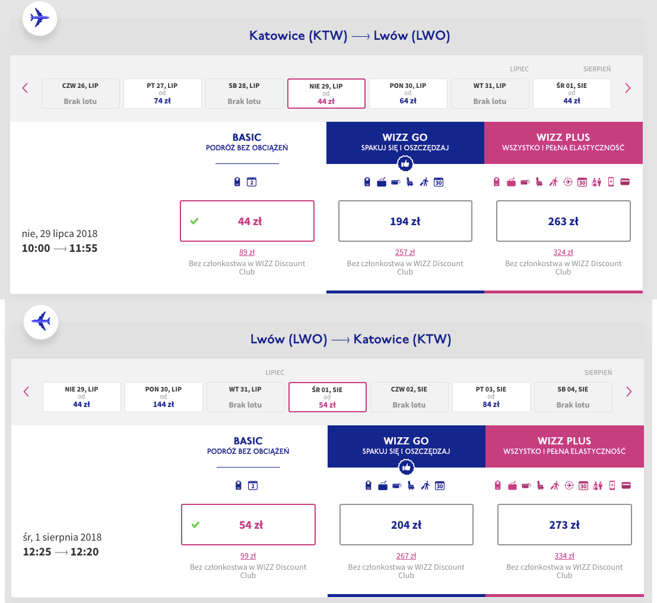657x603 pixels.
Task: Click the thumbs-up badge on return WIZZ GO
Action: [x=407, y=468]
